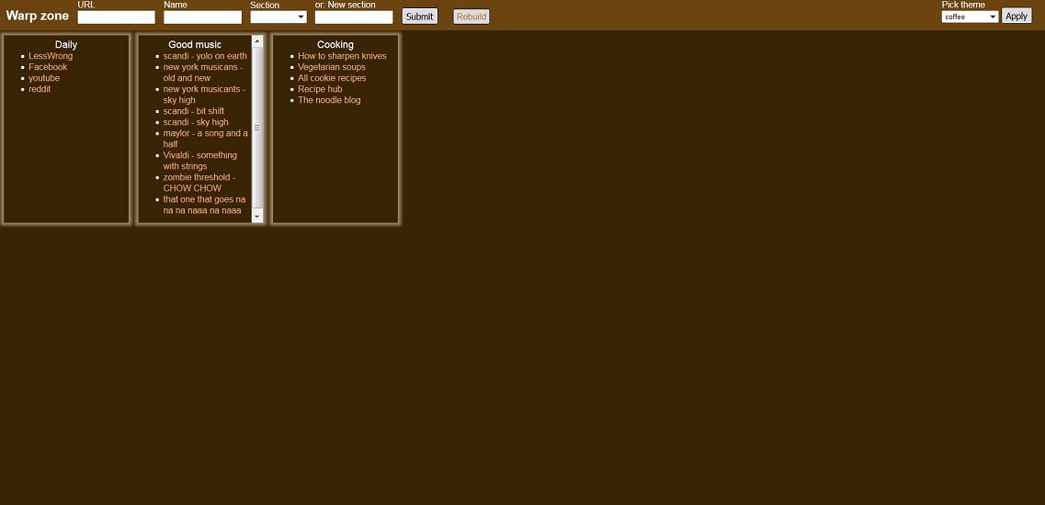Open the Section dropdown
This screenshot has width=1045, height=505.
278,17
